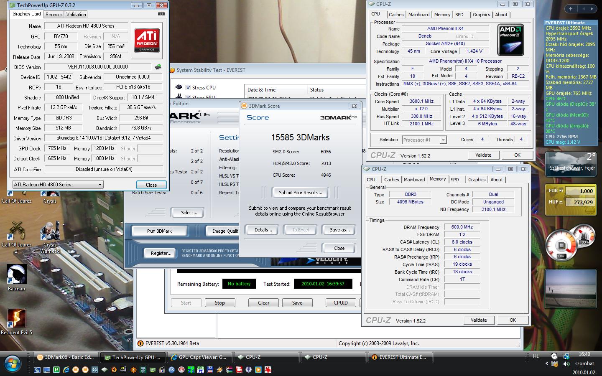Click Submit Your Results button
The width and height of the screenshot is (602, 376).
pos(300,193)
